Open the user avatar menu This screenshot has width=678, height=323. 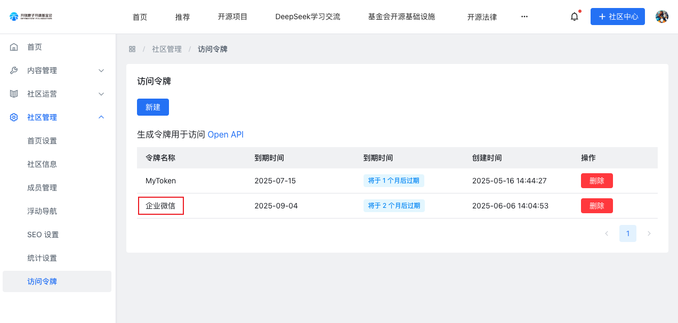[x=661, y=17]
